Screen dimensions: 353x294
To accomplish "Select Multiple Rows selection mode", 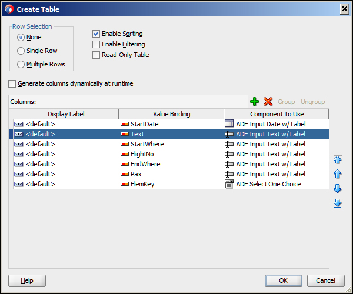I will pyautogui.click(x=21, y=64).
